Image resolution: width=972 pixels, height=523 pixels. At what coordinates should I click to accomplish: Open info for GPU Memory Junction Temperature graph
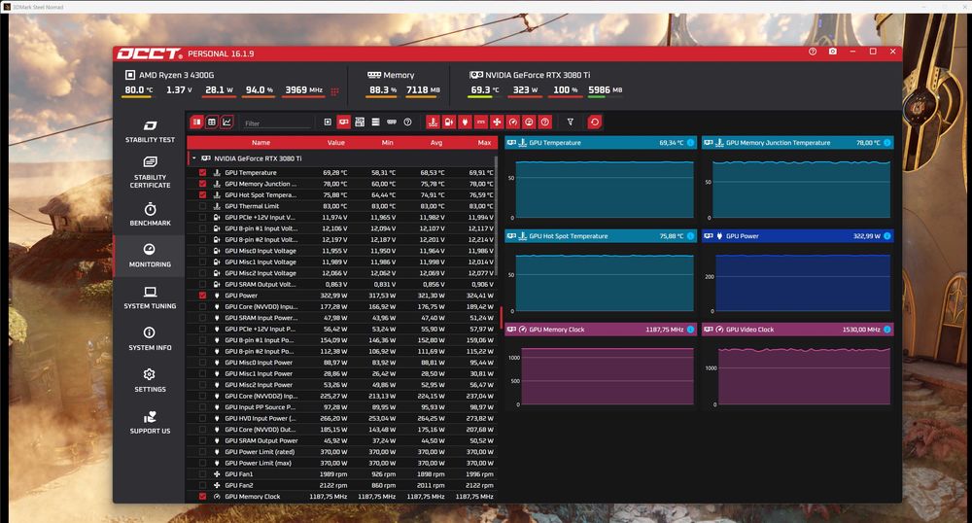[887, 143]
